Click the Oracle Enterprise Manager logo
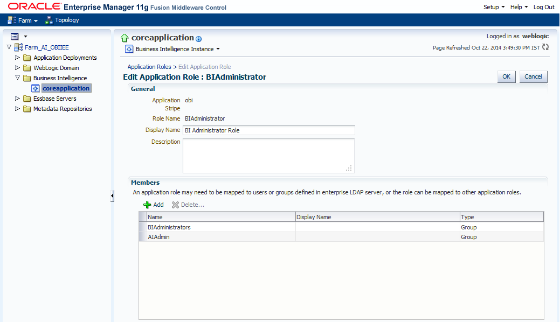Image resolution: width=560 pixels, height=322 pixels. coord(117,7)
